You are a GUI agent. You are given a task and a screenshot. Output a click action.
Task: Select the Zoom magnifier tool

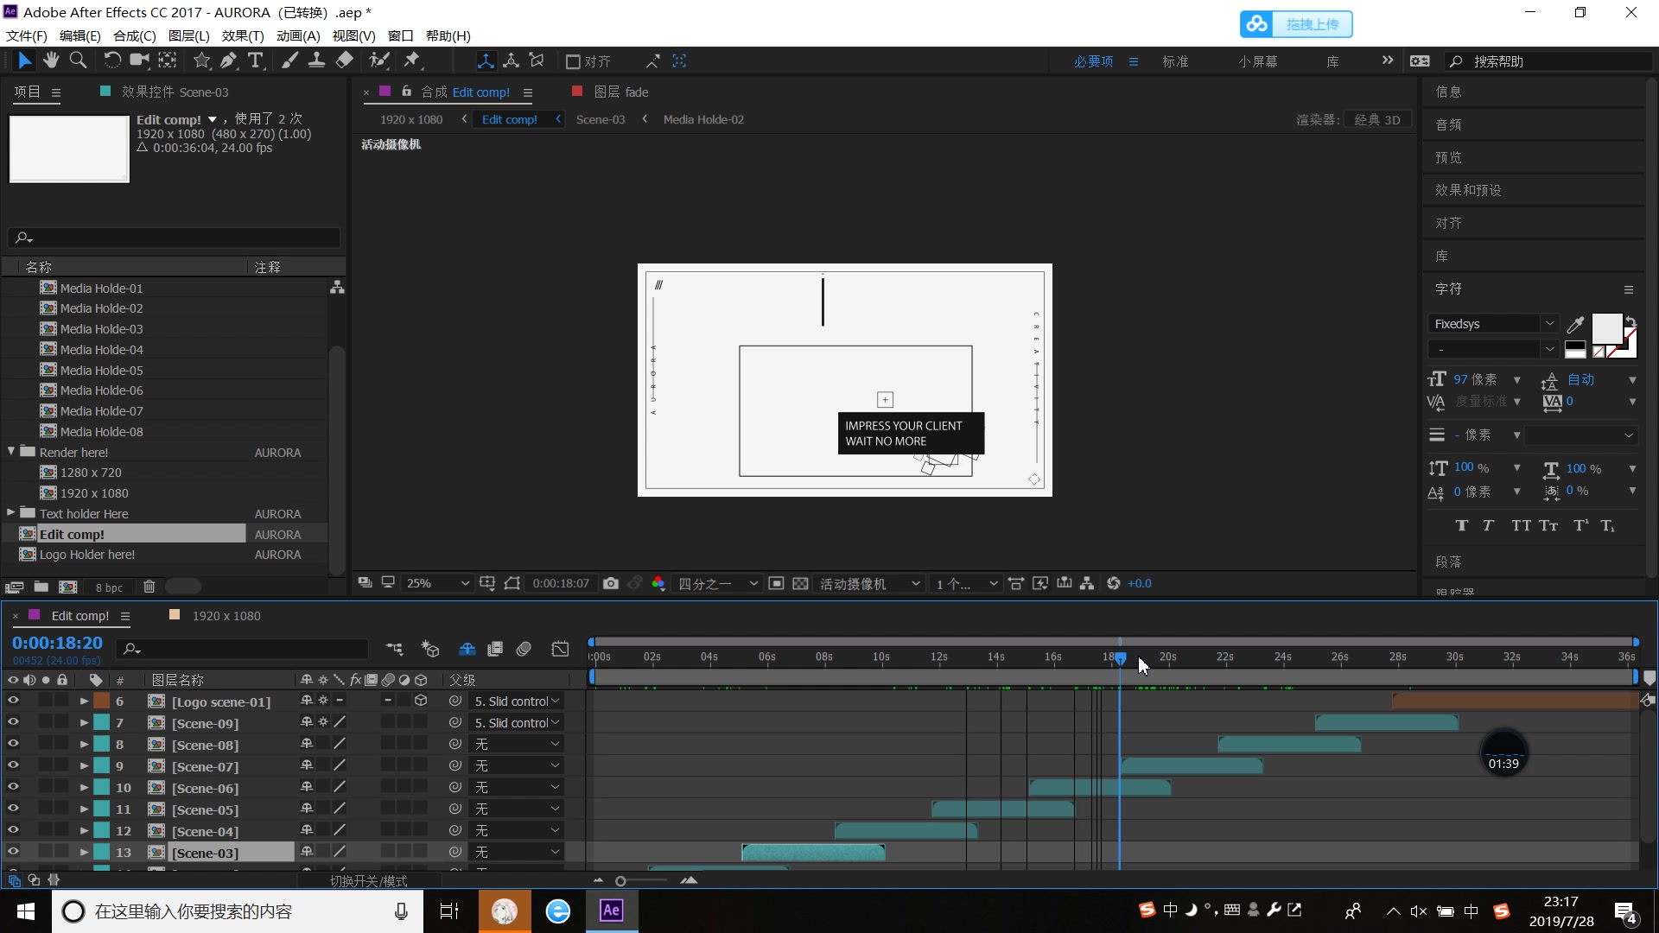[x=78, y=60]
